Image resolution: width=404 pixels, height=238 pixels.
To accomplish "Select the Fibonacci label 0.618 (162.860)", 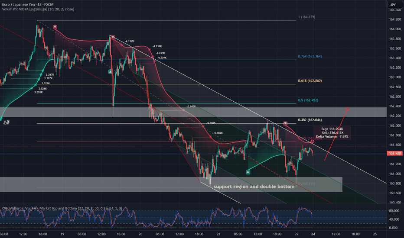I will pyautogui.click(x=310, y=81).
